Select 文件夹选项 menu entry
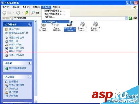 [x=56, y=22]
